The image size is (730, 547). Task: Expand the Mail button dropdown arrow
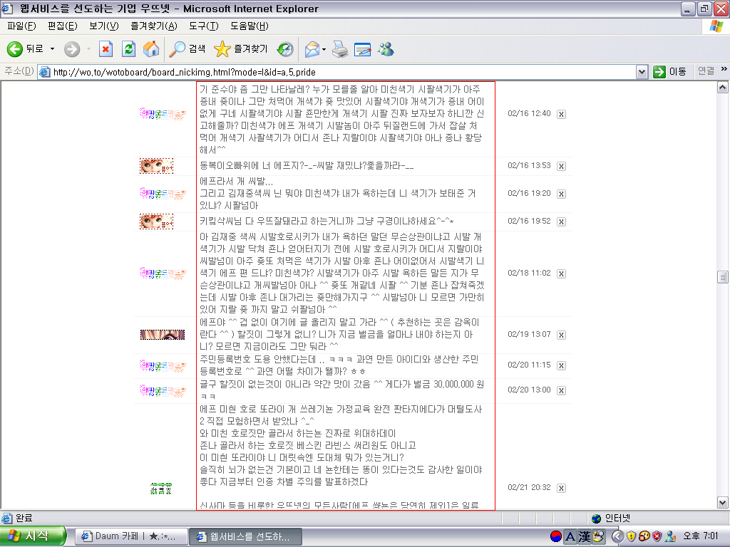pos(324,49)
